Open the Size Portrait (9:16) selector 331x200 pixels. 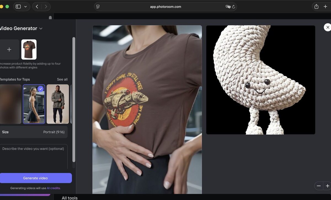[x=33, y=132]
